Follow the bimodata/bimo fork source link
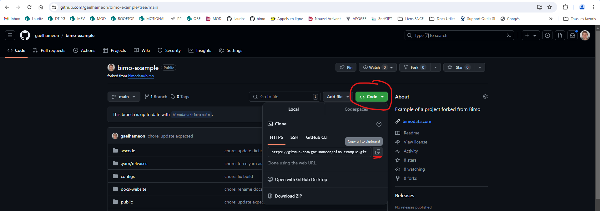 [141, 76]
